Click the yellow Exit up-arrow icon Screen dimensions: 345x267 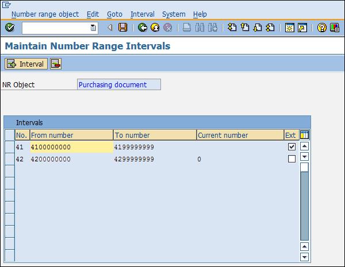[155, 28]
